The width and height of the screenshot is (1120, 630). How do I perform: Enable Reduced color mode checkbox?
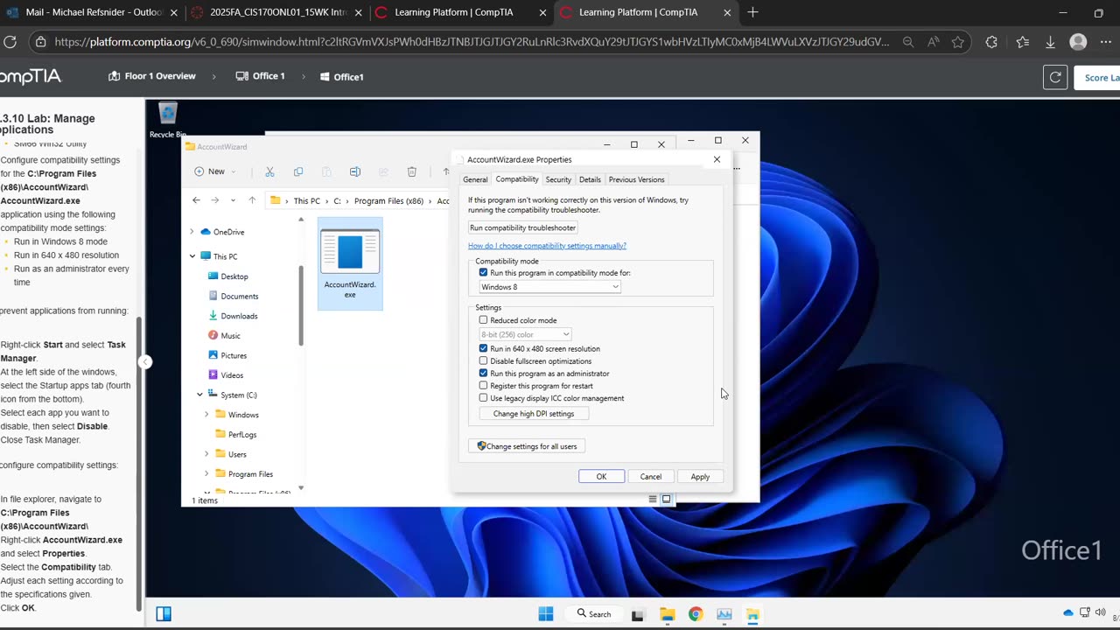[483, 320]
